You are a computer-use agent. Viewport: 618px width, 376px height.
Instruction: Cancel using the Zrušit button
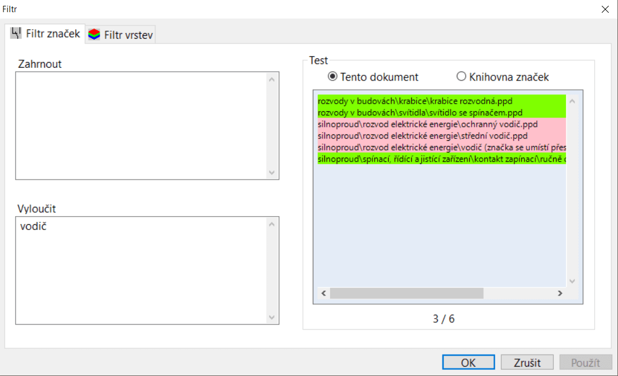pyautogui.click(x=527, y=362)
